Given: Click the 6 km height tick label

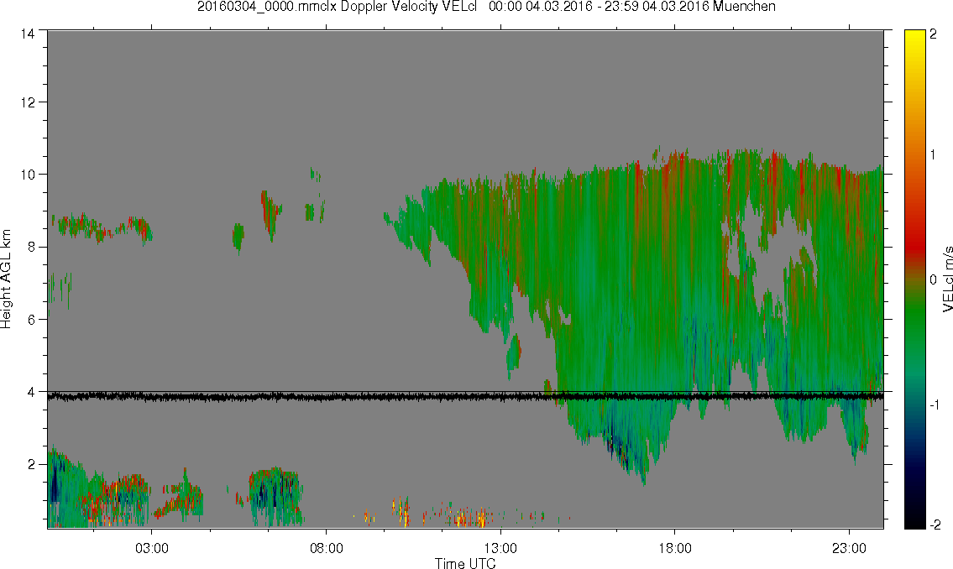Looking at the screenshot, I should (x=32, y=320).
